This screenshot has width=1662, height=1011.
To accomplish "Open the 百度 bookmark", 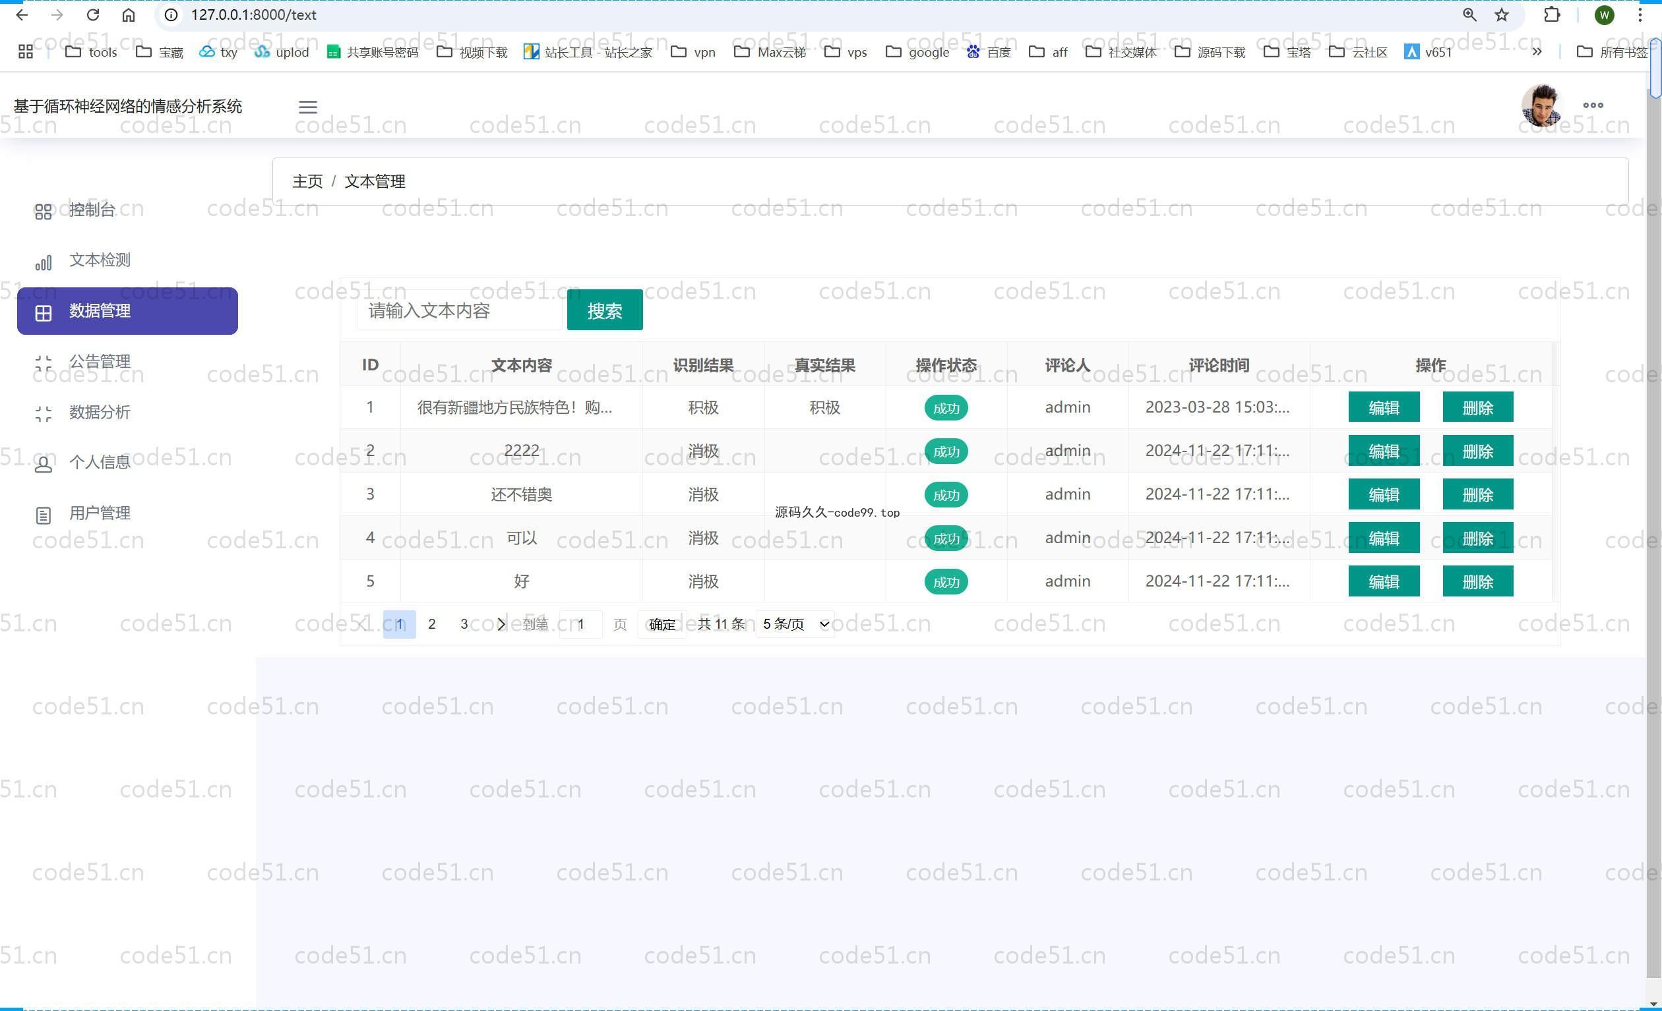I will [x=989, y=52].
